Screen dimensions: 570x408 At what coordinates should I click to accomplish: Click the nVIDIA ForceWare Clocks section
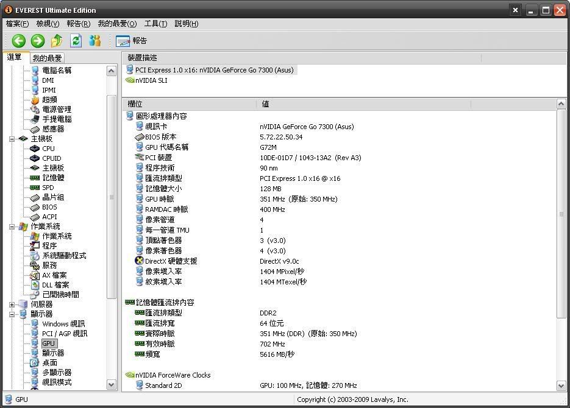(x=168, y=375)
